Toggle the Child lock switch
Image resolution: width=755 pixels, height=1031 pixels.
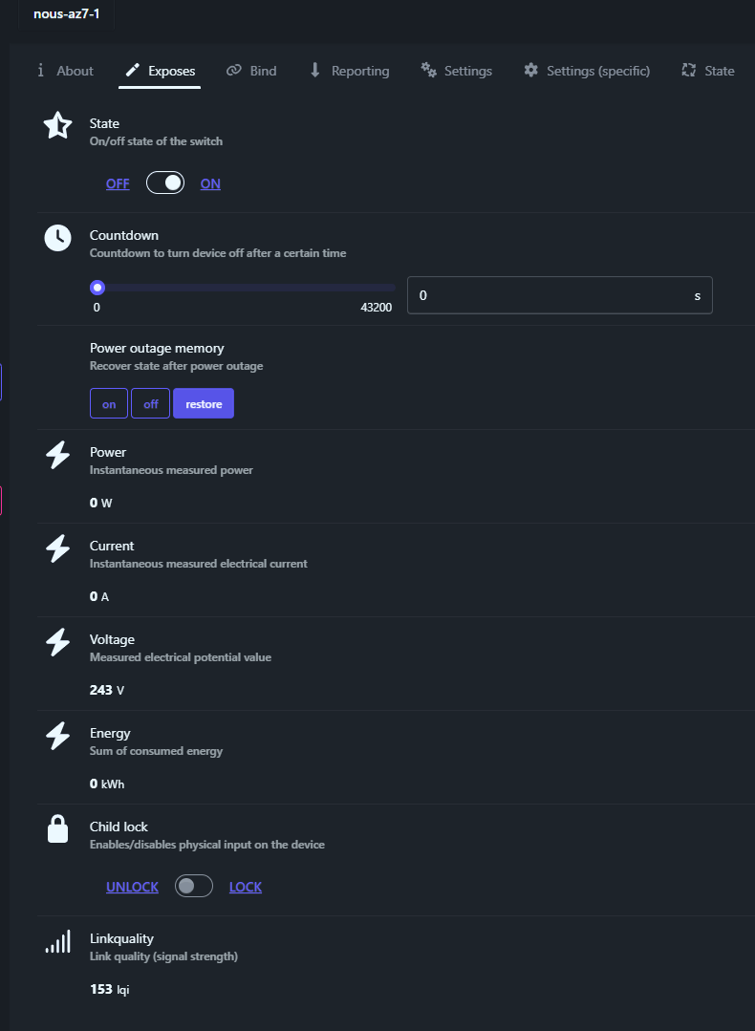194,887
